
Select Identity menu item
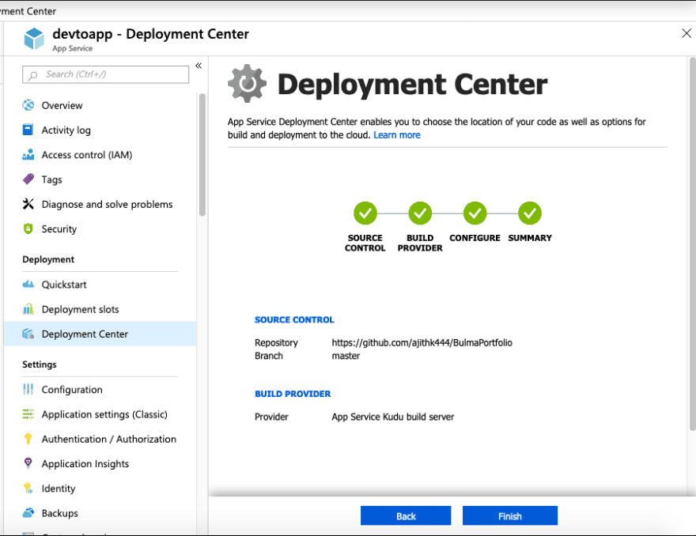100,489
